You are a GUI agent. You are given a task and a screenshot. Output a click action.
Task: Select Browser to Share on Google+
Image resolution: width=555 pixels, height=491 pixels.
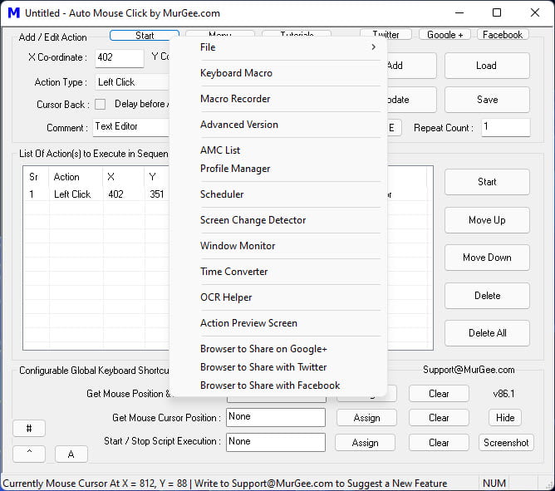(x=277, y=349)
